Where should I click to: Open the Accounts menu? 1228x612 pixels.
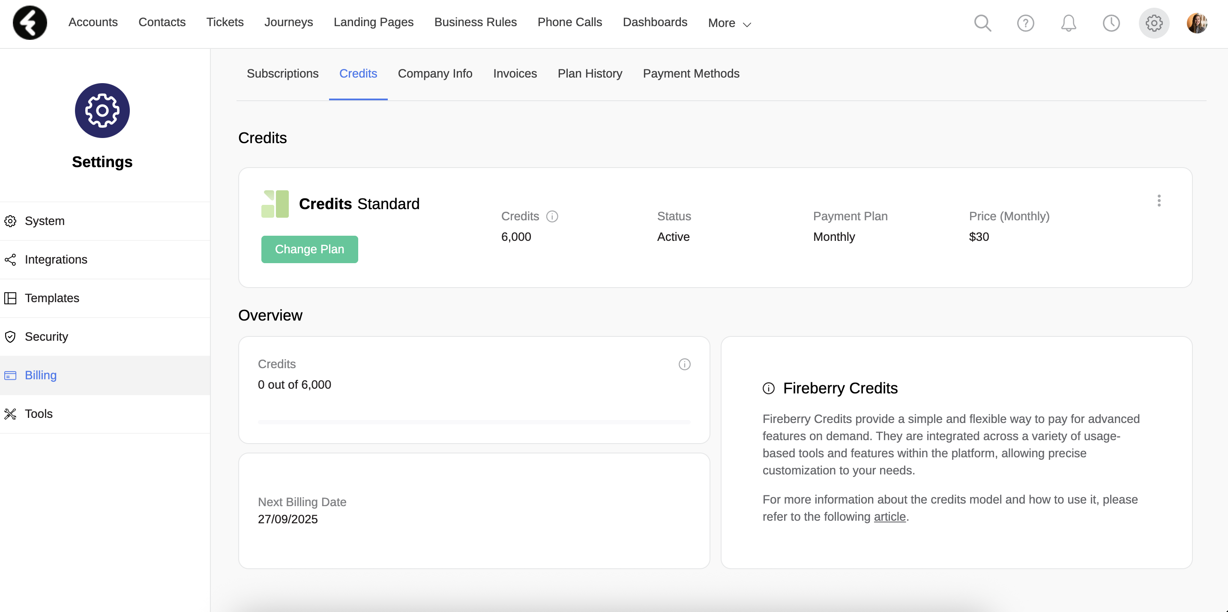(x=93, y=22)
